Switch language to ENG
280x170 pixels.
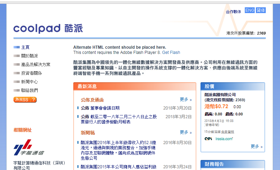pyautogui.click(x=250, y=10)
